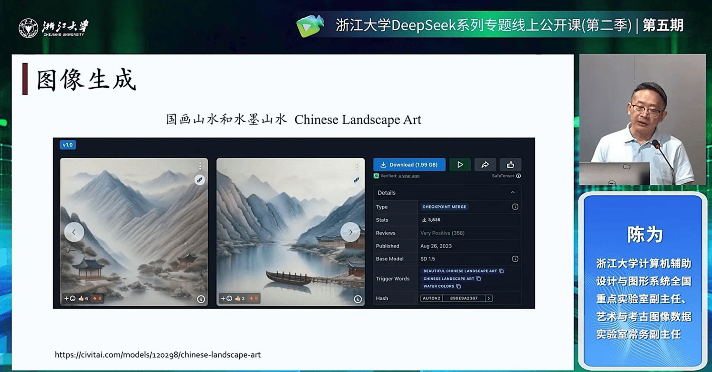Cycle to next hash type arrow
The width and height of the screenshot is (712, 372).
(489, 298)
